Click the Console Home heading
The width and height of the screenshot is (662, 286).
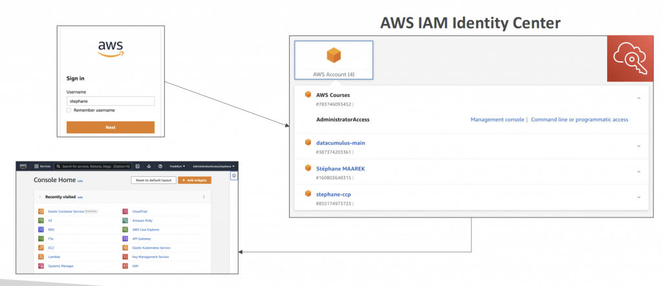(x=54, y=180)
